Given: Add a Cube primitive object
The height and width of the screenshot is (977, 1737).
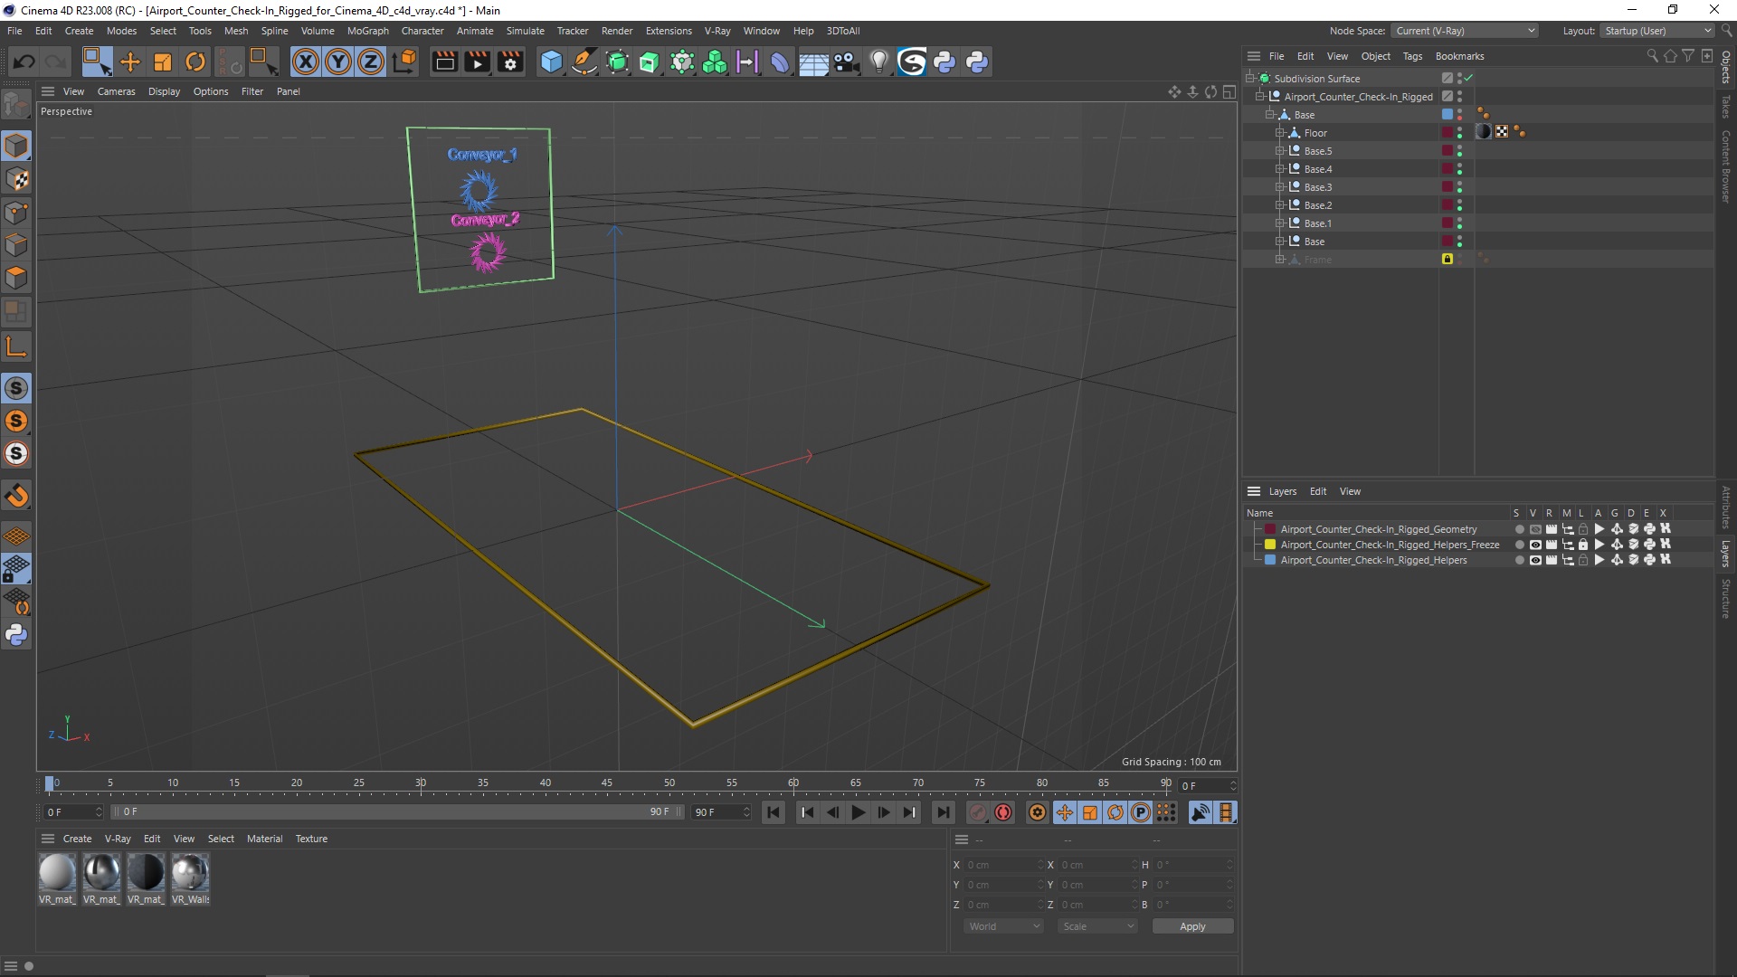Looking at the screenshot, I should tap(551, 62).
